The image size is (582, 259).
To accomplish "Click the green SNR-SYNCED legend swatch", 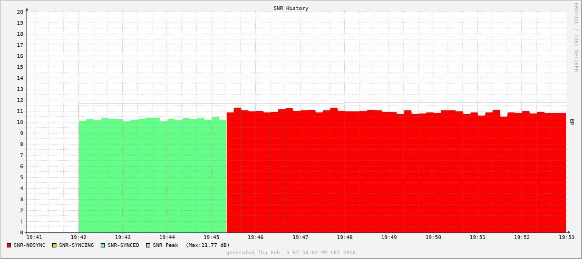I will click(x=103, y=245).
